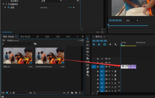Switch project panel to icon view
The height and width of the screenshot is (98, 155).
coord(7,93)
